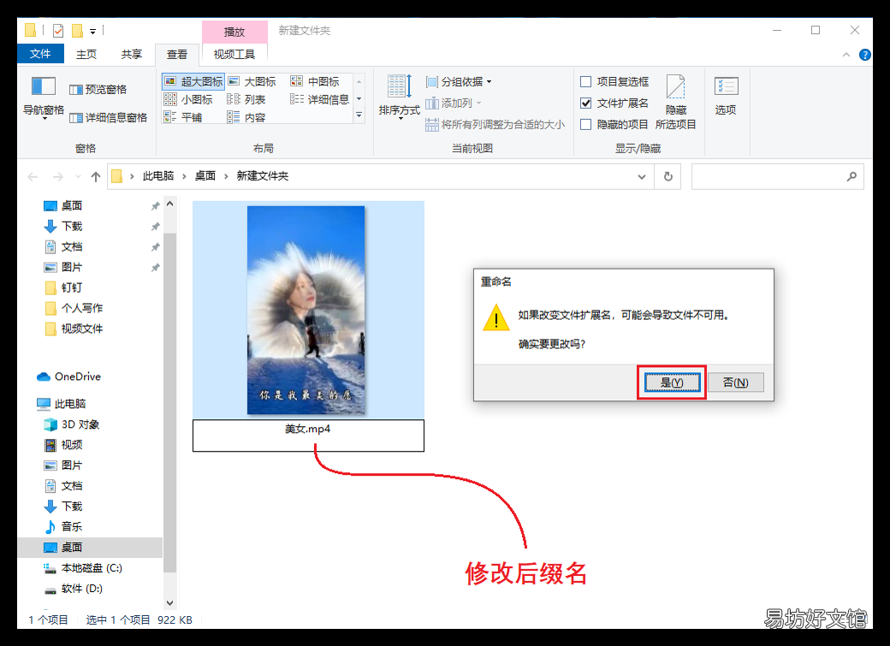Open the Quick Access Toolbar customize dropdown

click(x=93, y=31)
